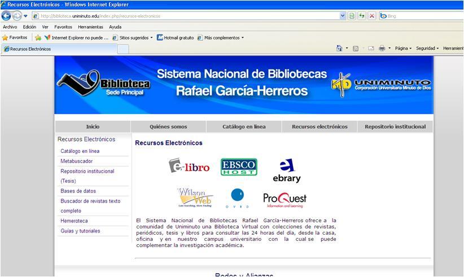Open the e-libro resource logo
This screenshot has height=277, width=464.
coord(189,166)
